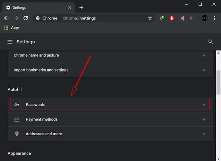Bookmark this page with the star icon
The image size is (221, 161).
[x=150, y=18]
